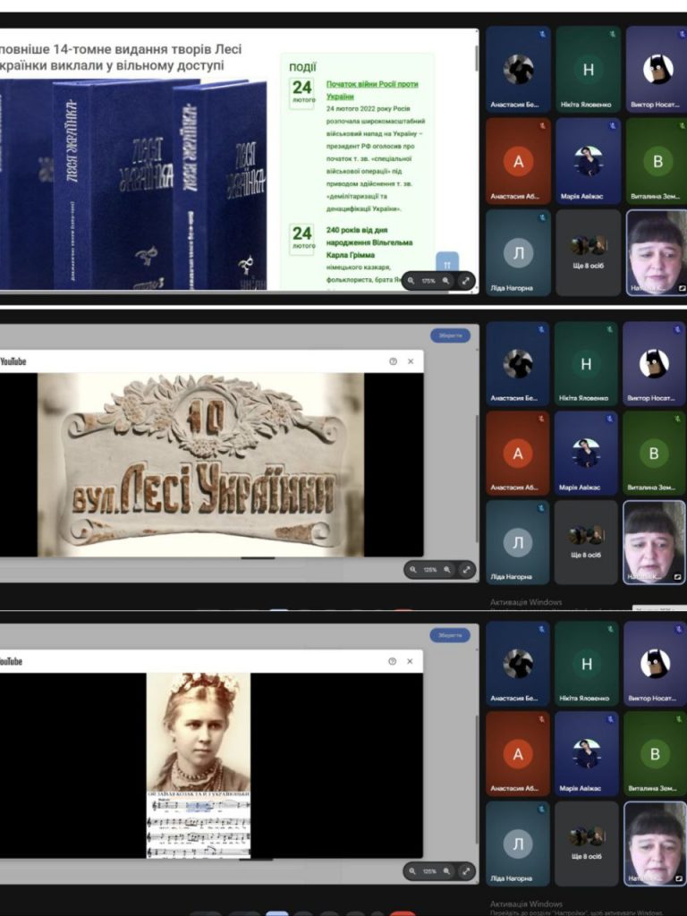Expand the 175% presentation to fullscreen
Screen dimensions: 687x916
click(466, 281)
